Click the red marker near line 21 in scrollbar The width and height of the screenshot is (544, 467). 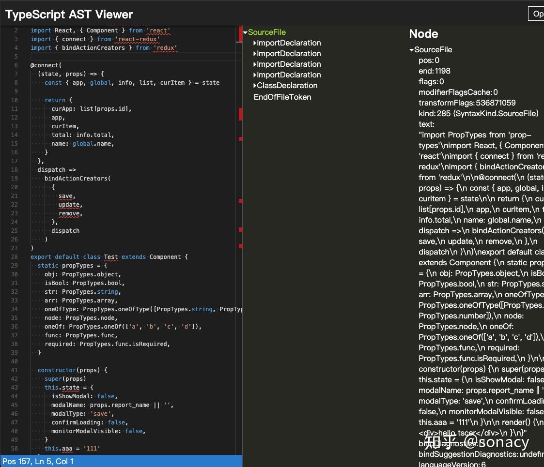[x=240, y=201]
